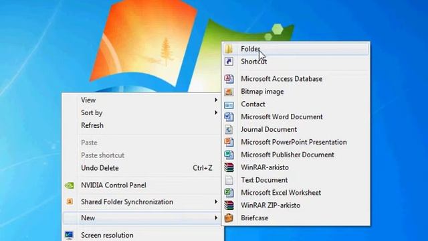Image resolution: width=428 pixels, height=241 pixels.
Task: Select Microsoft PowerPoint Presentation label
Action: click(294, 142)
